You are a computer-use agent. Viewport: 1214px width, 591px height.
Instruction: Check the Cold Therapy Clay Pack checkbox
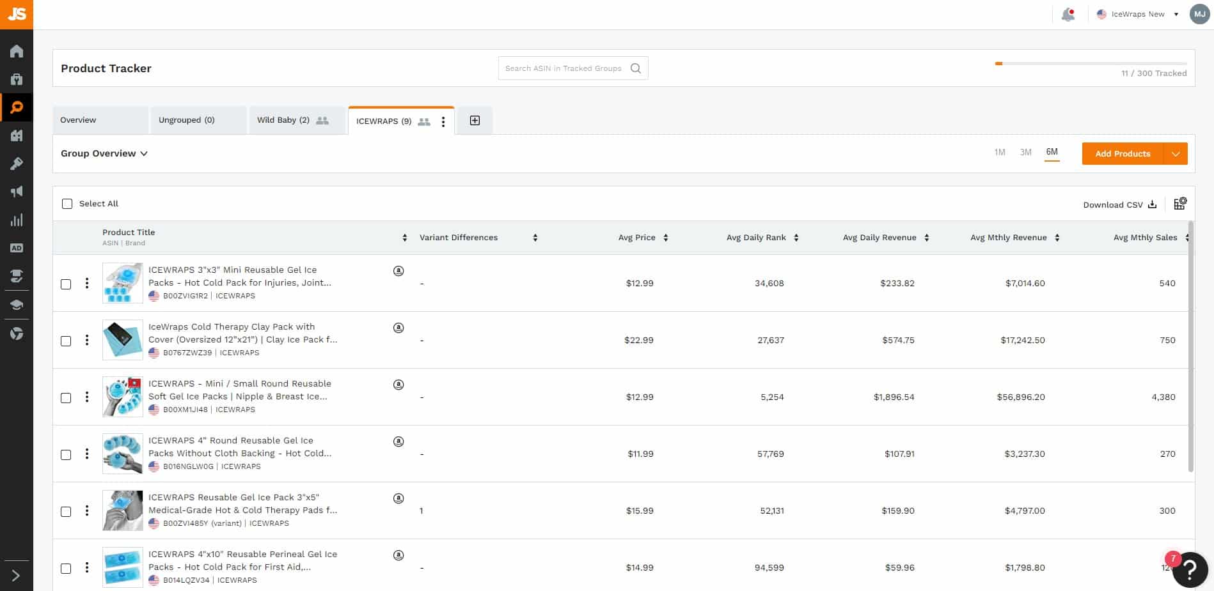66,341
